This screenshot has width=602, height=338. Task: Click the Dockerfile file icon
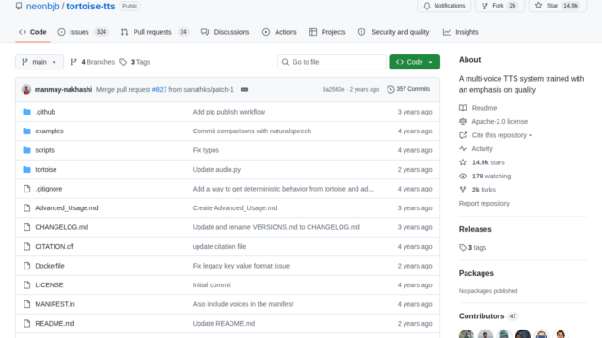coord(26,266)
